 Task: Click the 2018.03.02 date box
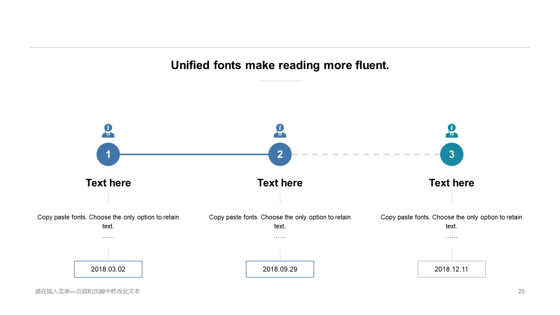pyautogui.click(x=108, y=269)
